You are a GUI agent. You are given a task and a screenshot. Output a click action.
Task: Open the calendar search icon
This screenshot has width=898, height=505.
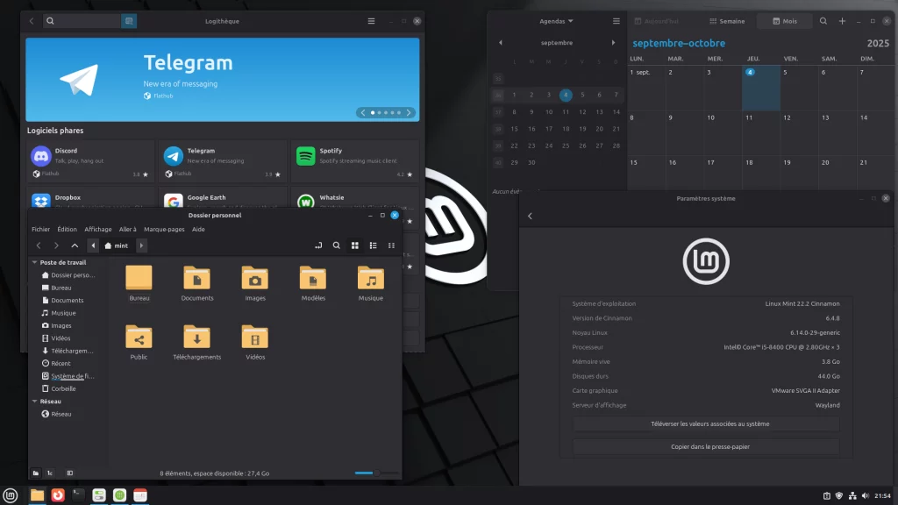pos(823,21)
